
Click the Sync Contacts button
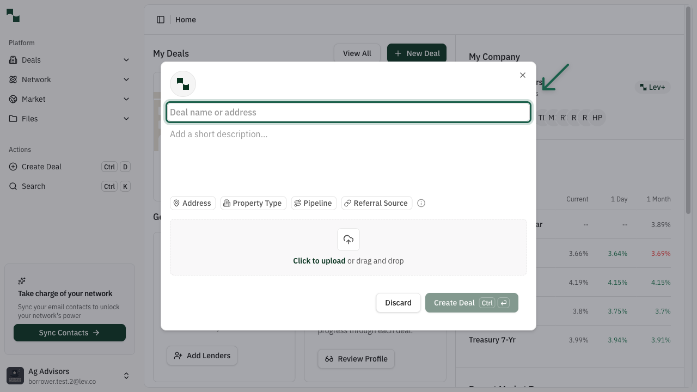pos(70,333)
